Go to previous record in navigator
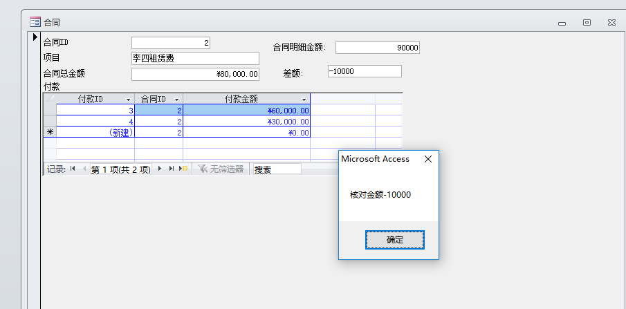626x309 pixels. click(84, 169)
